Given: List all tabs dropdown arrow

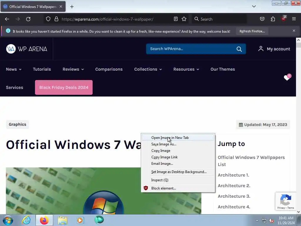Looking at the screenshot, I should pyautogui.click(x=254, y=6).
